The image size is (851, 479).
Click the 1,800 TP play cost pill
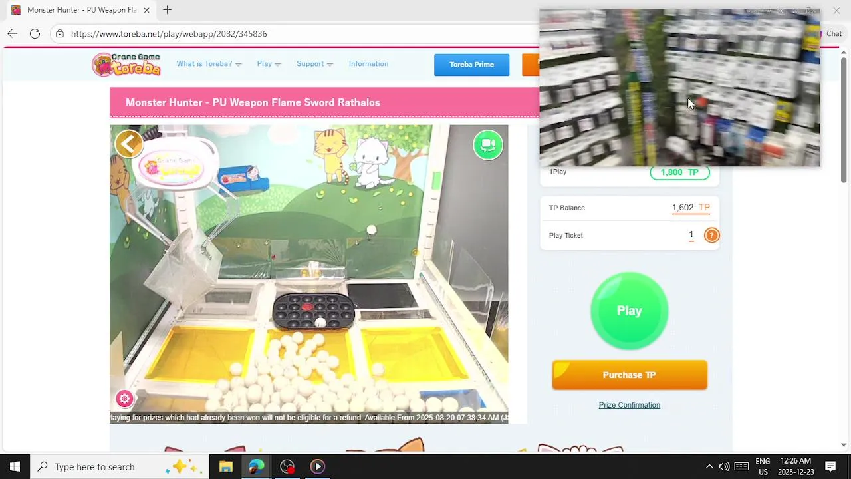click(679, 172)
